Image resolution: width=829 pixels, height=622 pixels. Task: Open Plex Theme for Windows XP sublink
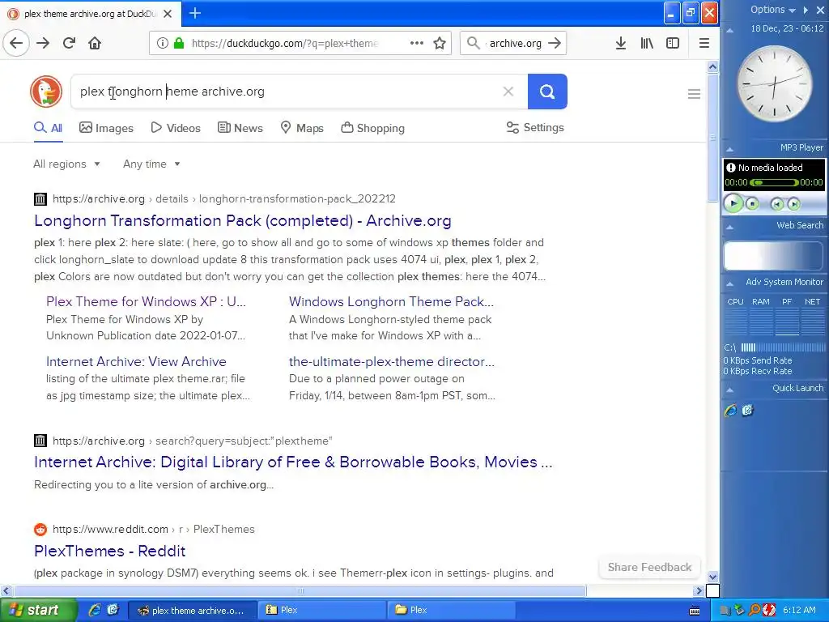pos(146,301)
